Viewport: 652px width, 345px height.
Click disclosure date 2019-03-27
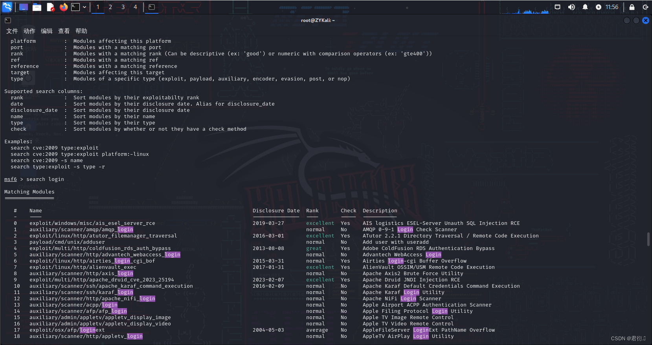coord(268,223)
